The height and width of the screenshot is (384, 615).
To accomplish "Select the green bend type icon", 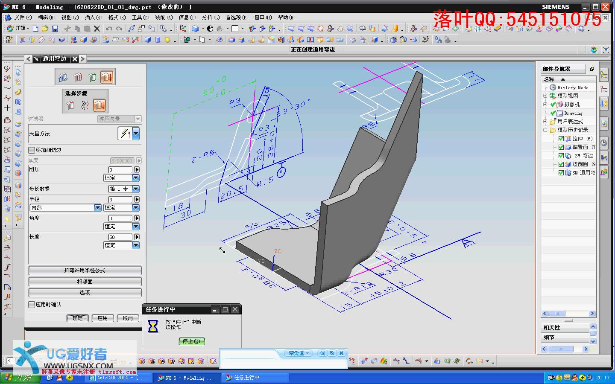I will pos(92,77).
